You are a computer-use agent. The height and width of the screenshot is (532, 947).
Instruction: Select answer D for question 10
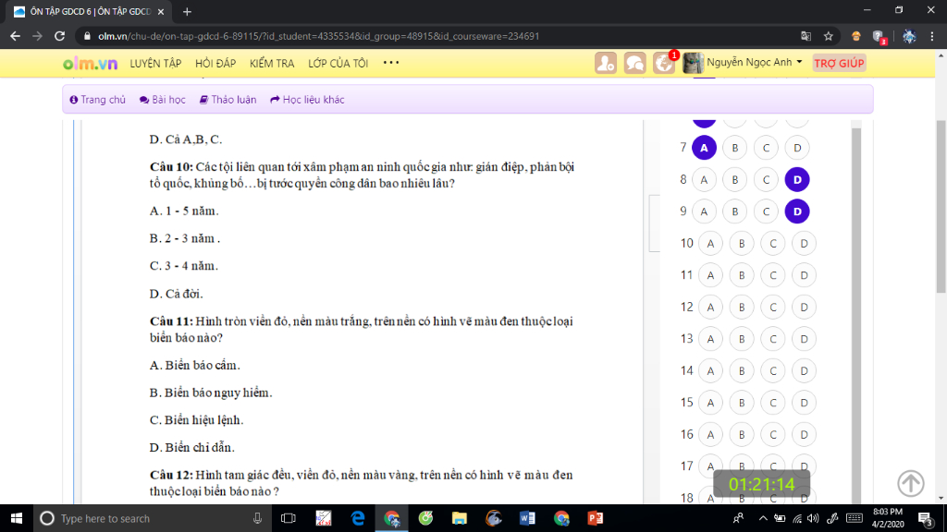[804, 244]
